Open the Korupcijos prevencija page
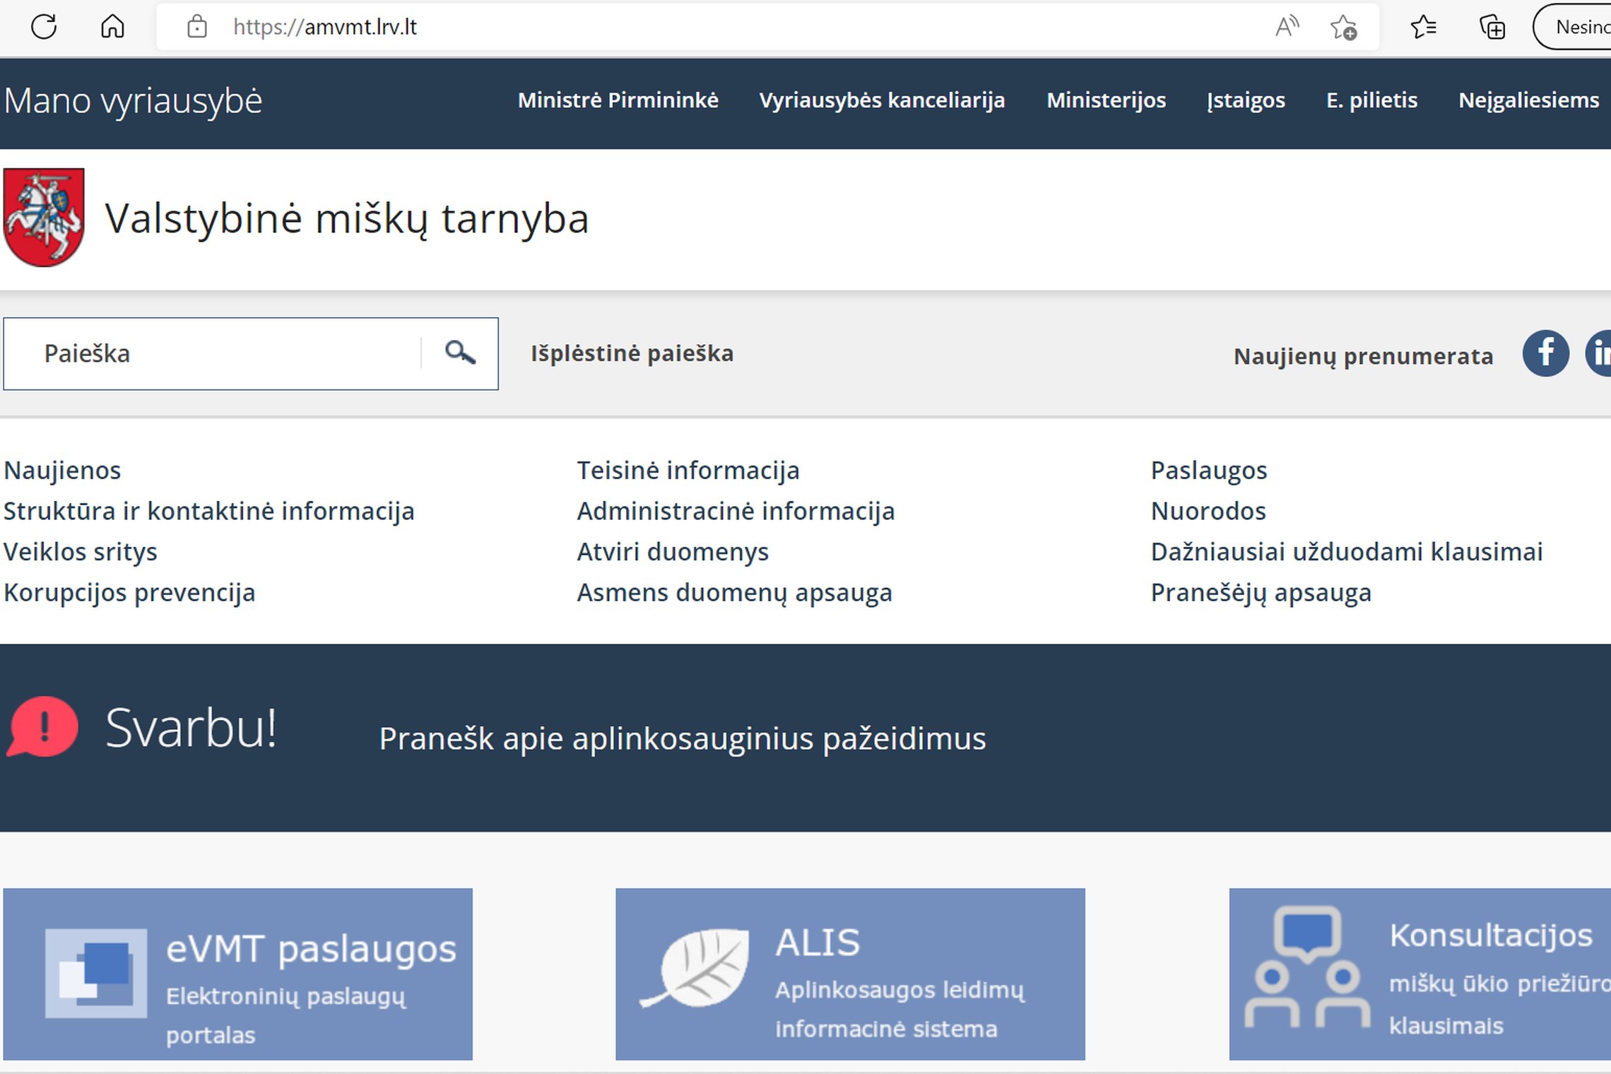1611x1074 pixels. (129, 593)
